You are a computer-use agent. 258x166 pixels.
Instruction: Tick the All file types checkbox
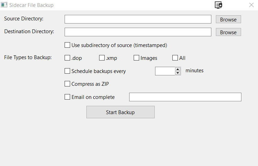(175, 58)
